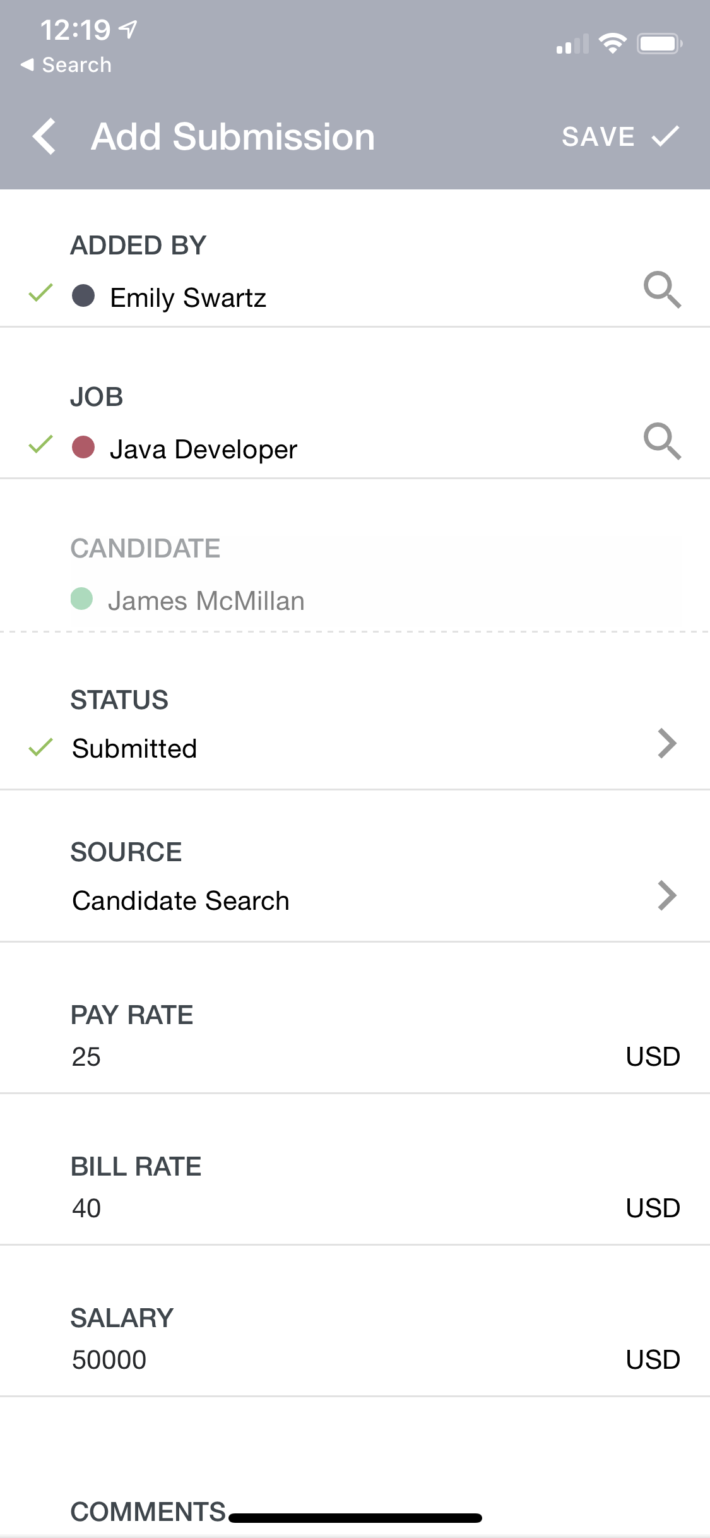The width and height of the screenshot is (710, 1538).
Task: Return to Search via the top breadcrumb
Action: tap(66, 64)
